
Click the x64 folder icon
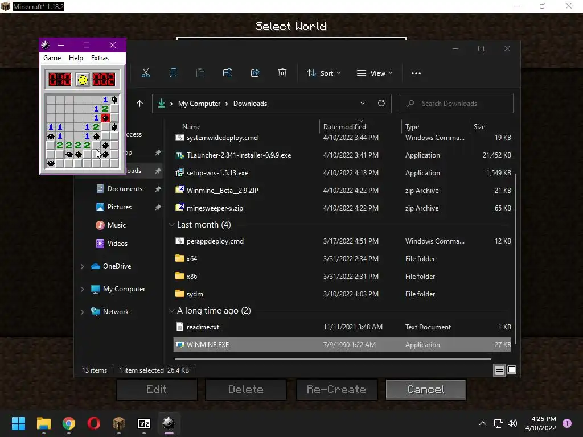click(x=179, y=258)
